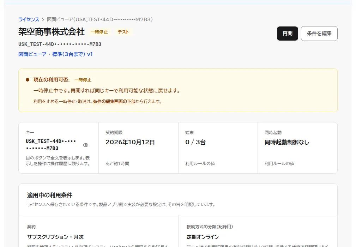The image size is (356, 247).
Task: Click note 目のボタンで全文を表示します
Action: point(58,161)
